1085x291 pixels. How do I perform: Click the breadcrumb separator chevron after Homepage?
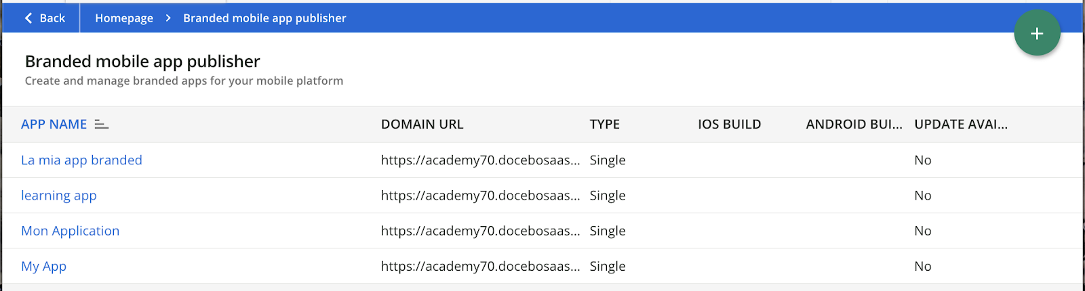coord(168,18)
